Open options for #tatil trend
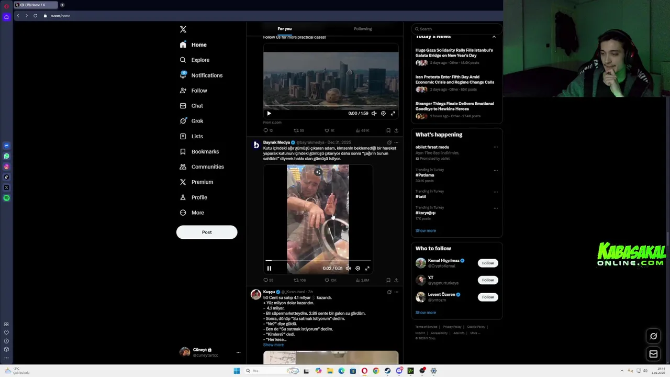 coord(496,192)
